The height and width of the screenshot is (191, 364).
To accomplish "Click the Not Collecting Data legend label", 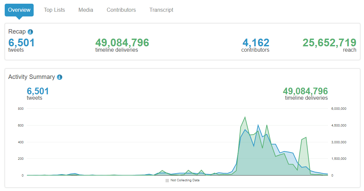I will pyautogui.click(x=185, y=181).
